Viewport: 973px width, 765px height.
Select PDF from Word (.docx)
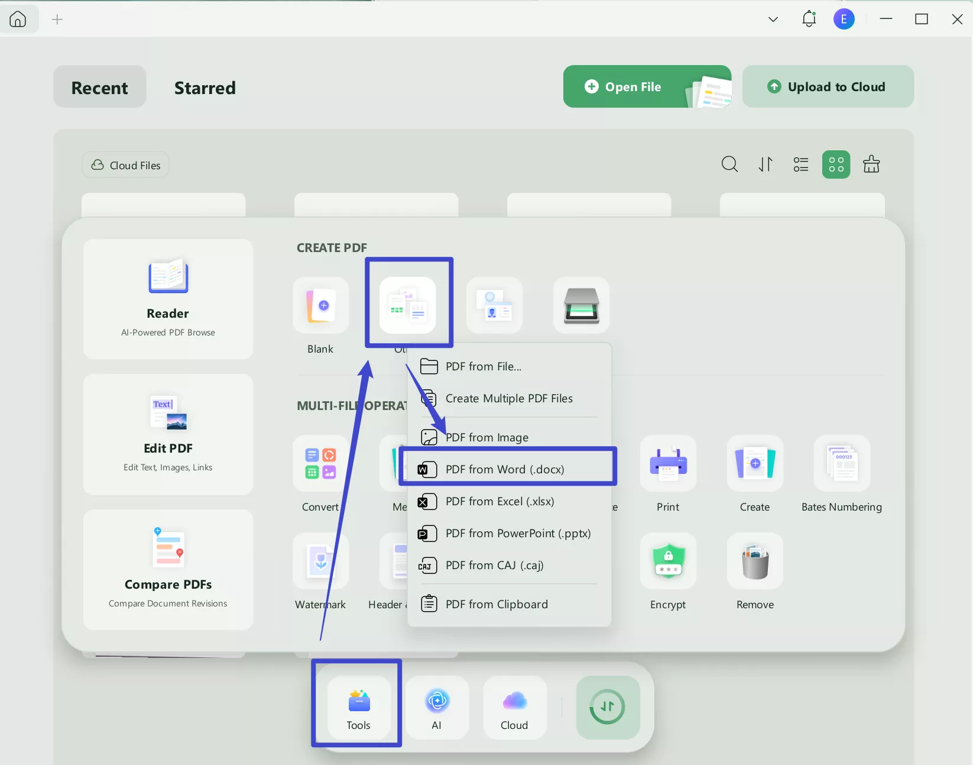coord(505,469)
